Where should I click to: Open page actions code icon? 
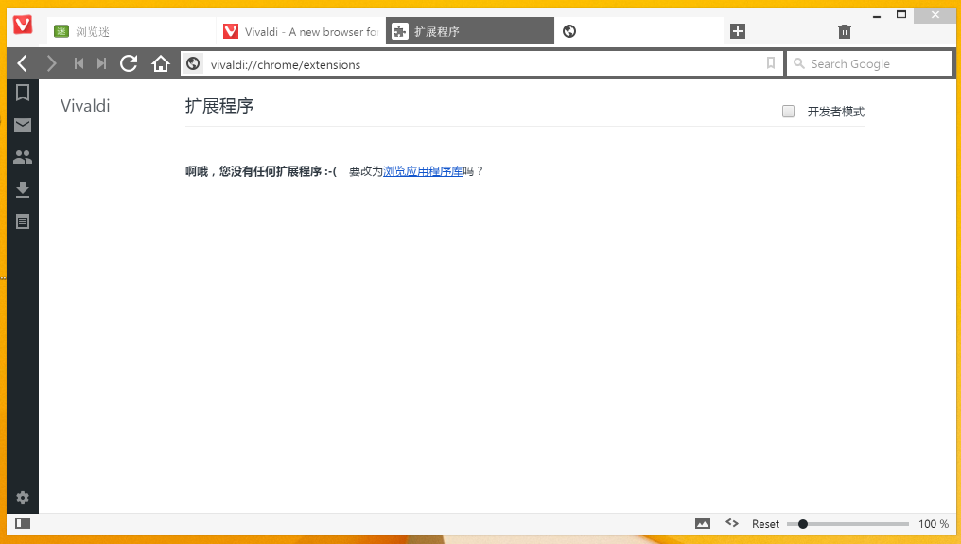732,522
